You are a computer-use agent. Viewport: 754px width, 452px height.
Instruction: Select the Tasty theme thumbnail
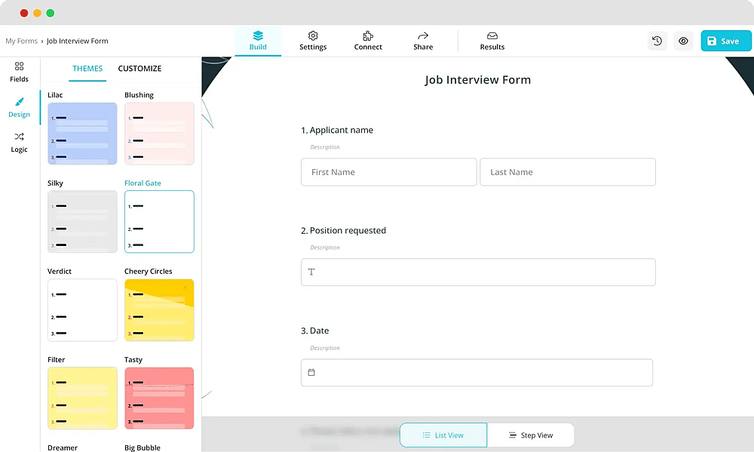(x=159, y=398)
